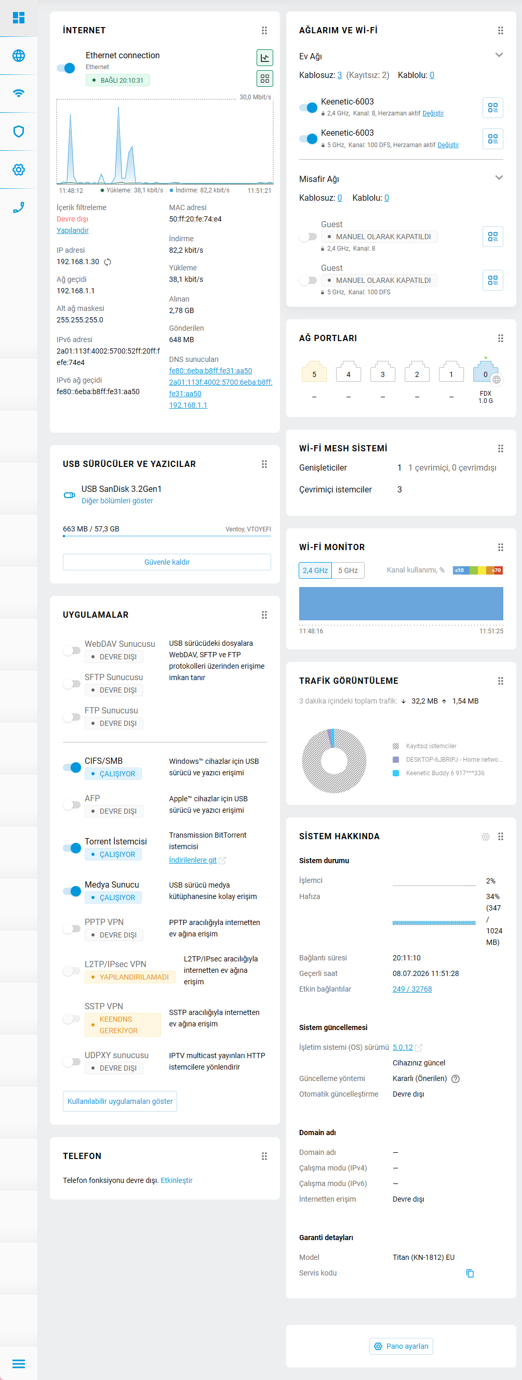
Task: Click network port 3 icon
Action: coord(383,371)
